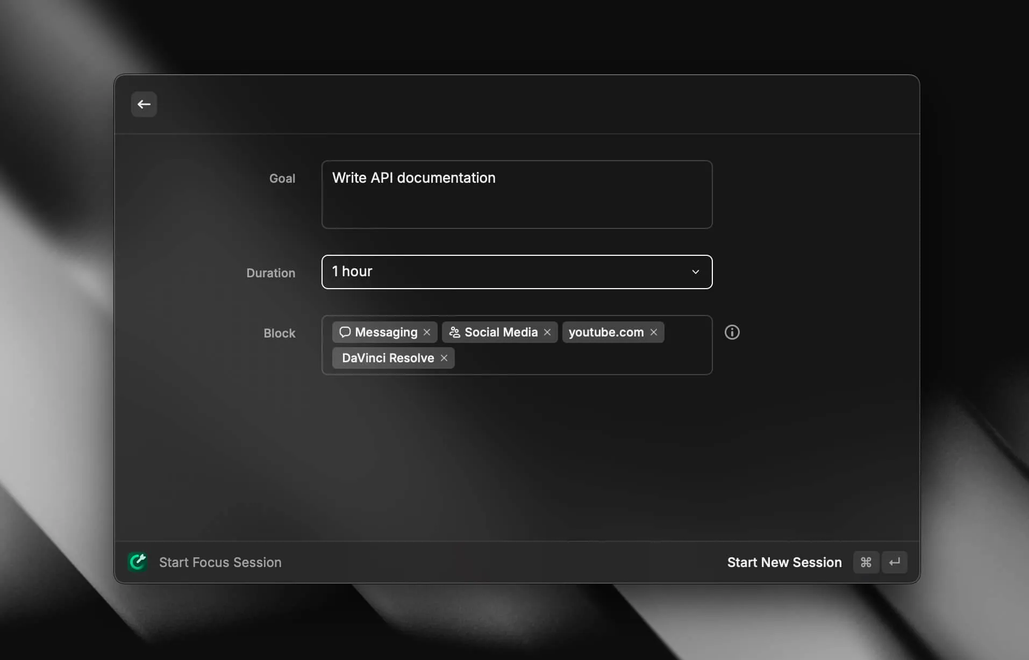Click inside the Block tags field
1029x660 pixels.
click(591, 357)
